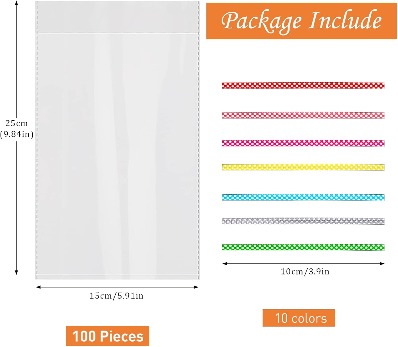Click the "25cm (9.84in)" height label

(x=17, y=129)
